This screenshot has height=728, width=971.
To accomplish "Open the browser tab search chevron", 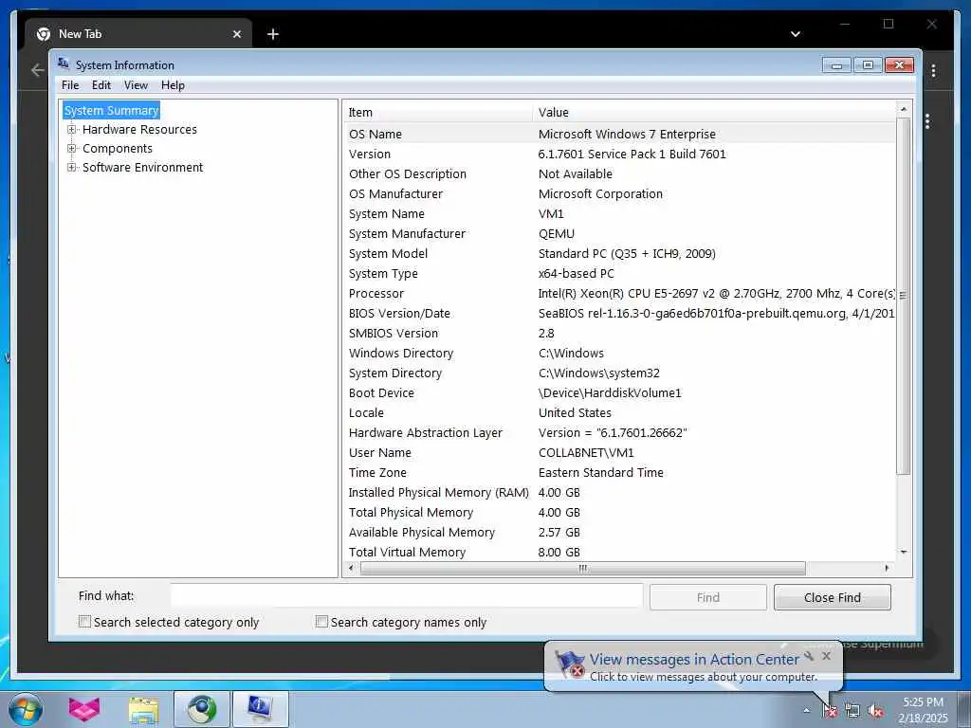I will pos(796,34).
